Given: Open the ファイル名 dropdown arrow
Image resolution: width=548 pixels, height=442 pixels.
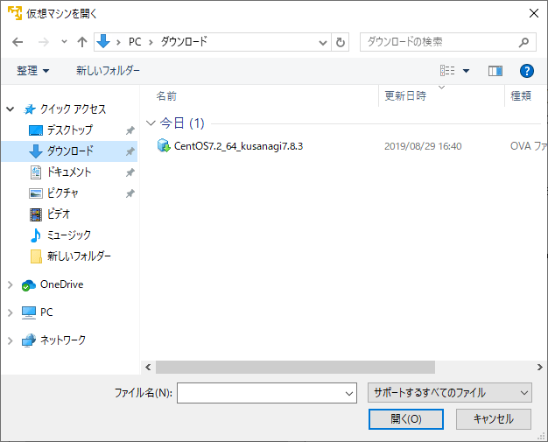Looking at the screenshot, I should coord(349,394).
